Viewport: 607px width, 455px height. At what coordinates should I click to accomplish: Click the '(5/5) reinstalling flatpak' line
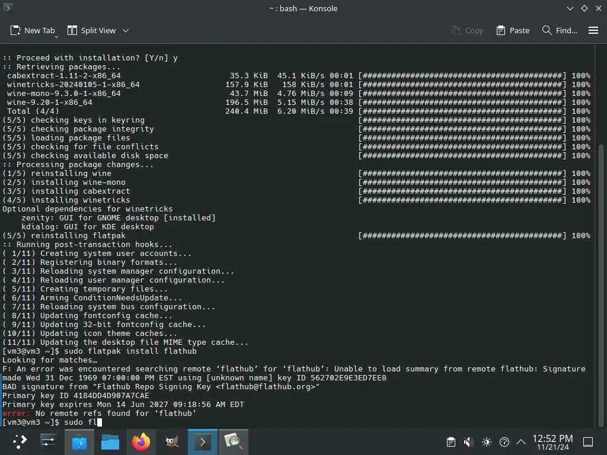[x=64, y=235]
